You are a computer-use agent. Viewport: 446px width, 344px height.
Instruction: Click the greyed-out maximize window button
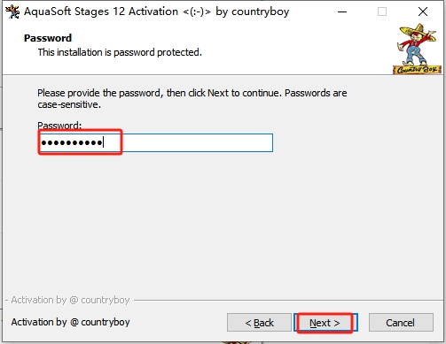[382, 11]
